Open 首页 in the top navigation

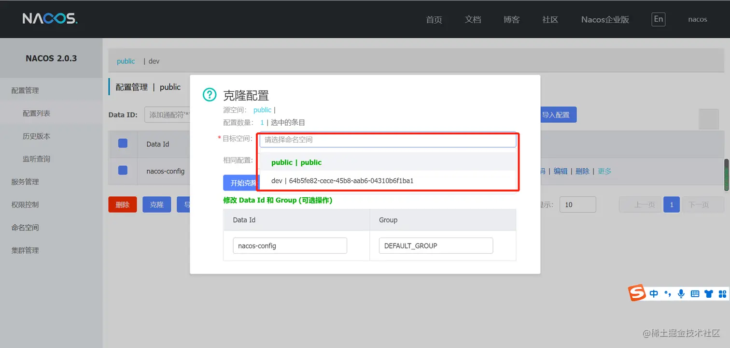click(434, 19)
